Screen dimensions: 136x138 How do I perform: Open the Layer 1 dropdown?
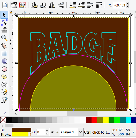[x=80, y=132]
